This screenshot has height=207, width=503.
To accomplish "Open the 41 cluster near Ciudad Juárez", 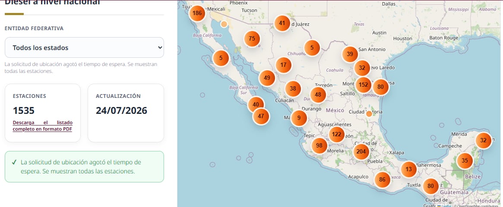I will tap(282, 23).
